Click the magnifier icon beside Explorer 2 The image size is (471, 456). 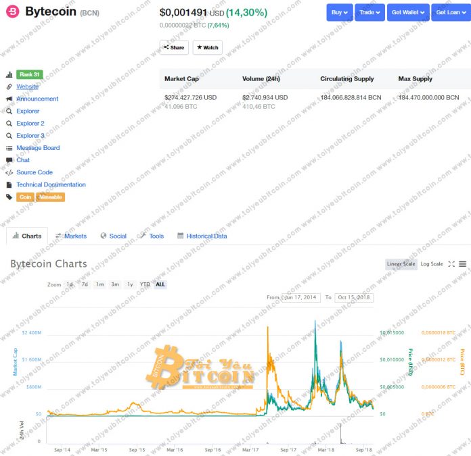9,124
